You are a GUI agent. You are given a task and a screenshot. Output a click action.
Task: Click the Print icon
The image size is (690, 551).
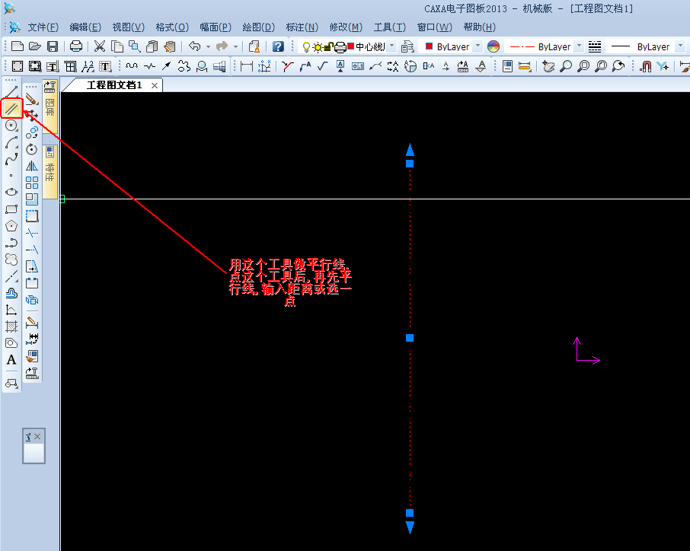point(76,46)
